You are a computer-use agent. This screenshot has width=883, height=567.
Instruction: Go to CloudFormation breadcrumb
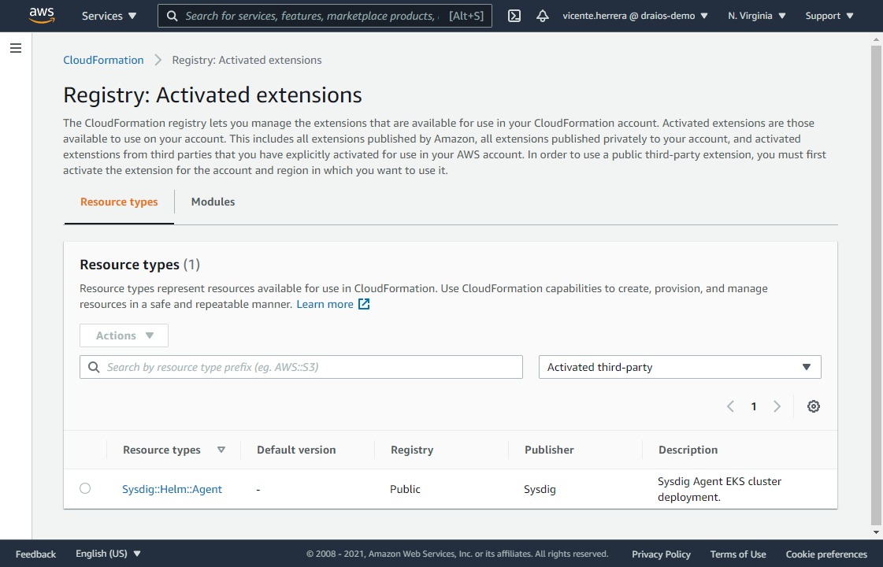pyautogui.click(x=103, y=61)
